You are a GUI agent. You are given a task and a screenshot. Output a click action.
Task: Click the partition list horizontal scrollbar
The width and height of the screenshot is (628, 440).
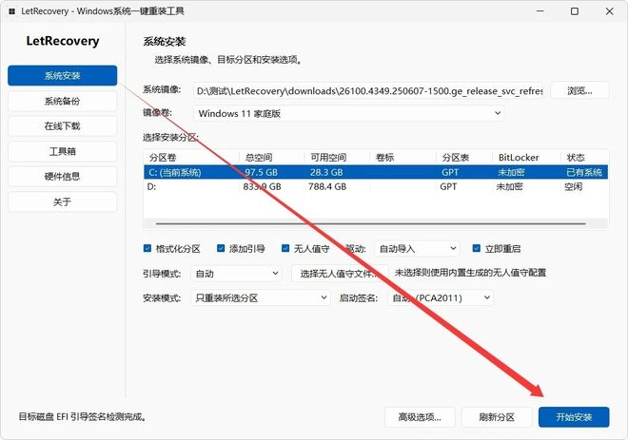coord(371,223)
